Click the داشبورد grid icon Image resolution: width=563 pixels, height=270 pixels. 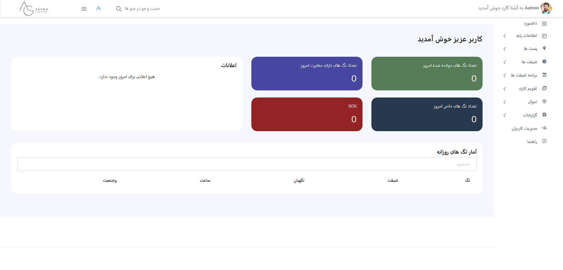[x=544, y=24]
